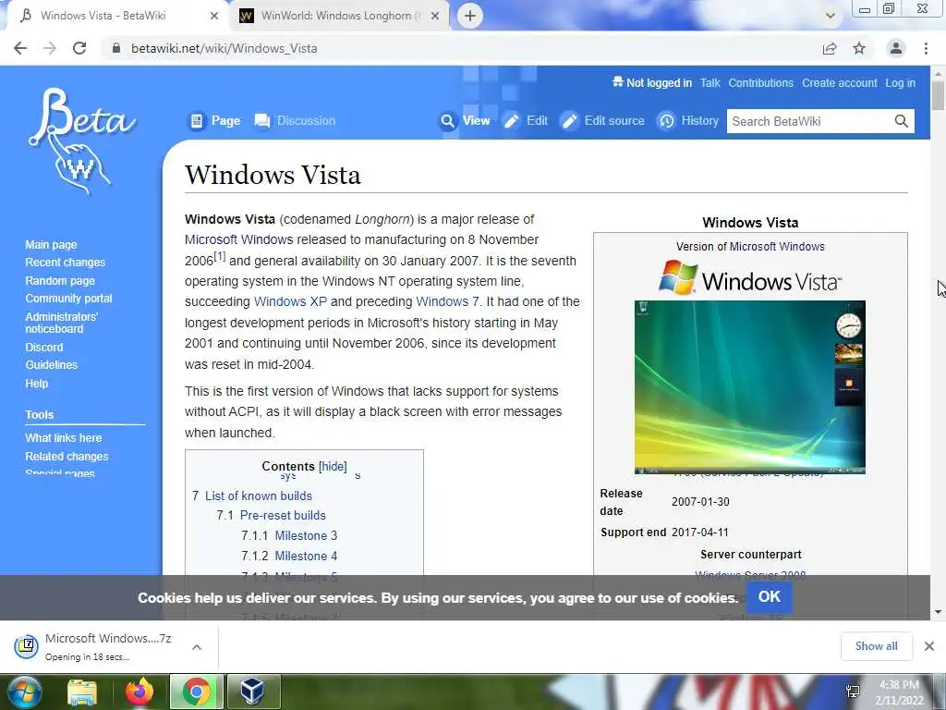The height and width of the screenshot is (710, 946).
Task: Click the search magnifier in BetaWiki search
Action: pyautogui.click(x=902, y=121)
